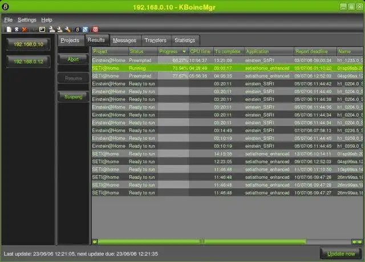Image resolution: width=365 pixels, height=262 pixels.
Task: Sort by the CPU time column header
Action: [x=201, y=51]
